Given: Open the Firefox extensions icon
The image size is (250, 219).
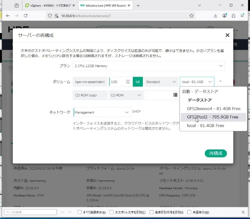Looking at the screenshot, I should pos(234,16).
